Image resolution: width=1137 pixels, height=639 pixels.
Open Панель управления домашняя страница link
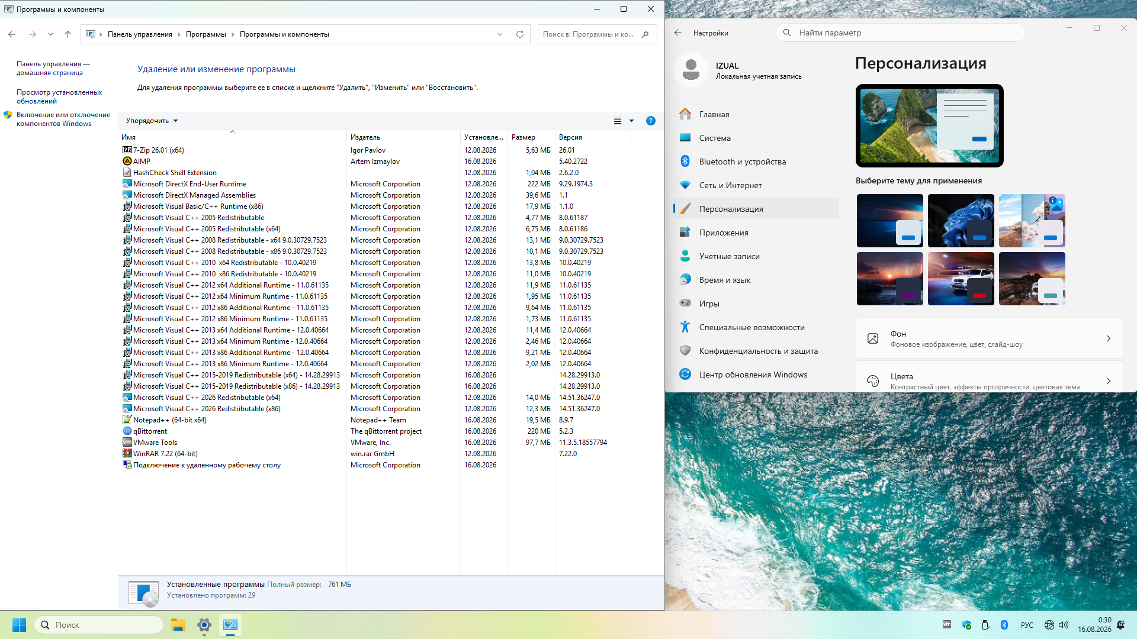pos(53,69)
